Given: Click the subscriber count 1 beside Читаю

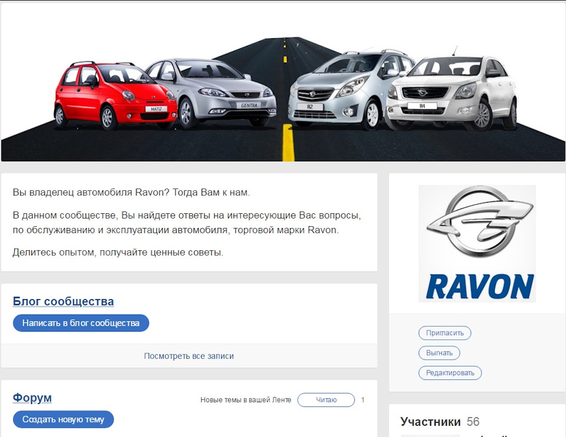Looking at the screenshot, I should coord(363,400).
